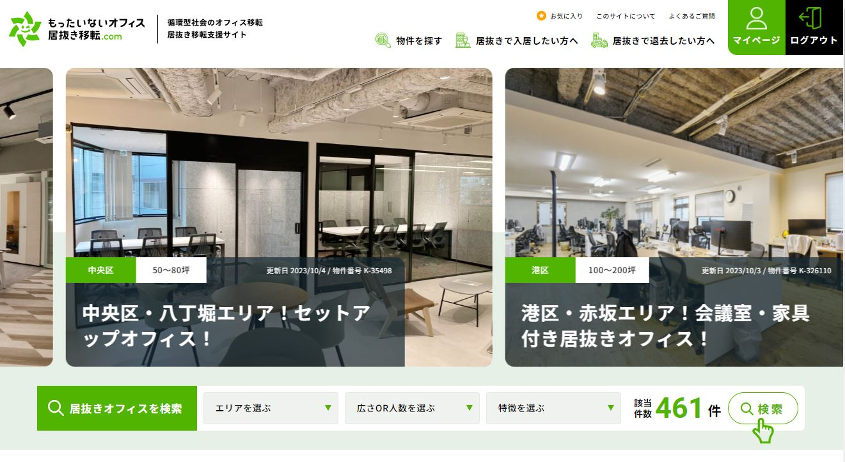845x462 pixels.
Task: Click the ログアウト door icon
Action: click(811, 19)
